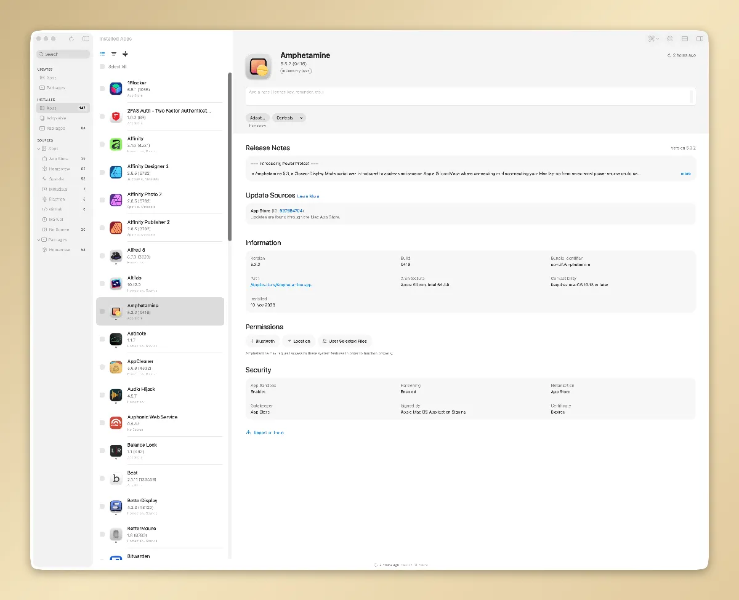Collapse the Packages group under Sources
The image size is (739, 600).
point(39,239)
